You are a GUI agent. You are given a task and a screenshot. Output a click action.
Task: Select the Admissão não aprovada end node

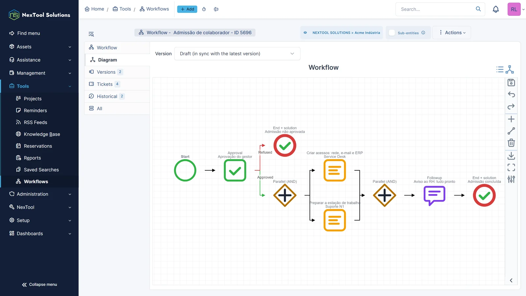(x=285, y=145)
